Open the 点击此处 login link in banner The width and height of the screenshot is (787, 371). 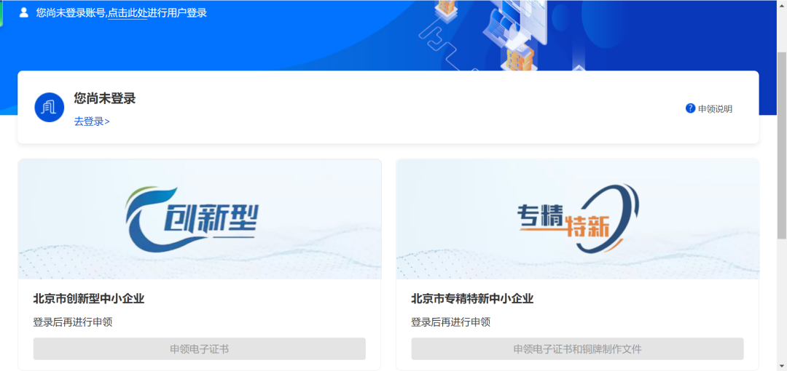tap(128, 13)
